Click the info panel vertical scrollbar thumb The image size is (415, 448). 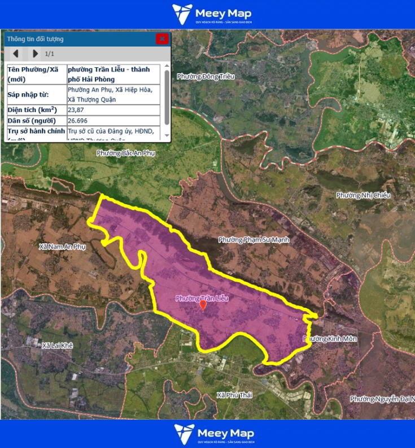(167, 96)
